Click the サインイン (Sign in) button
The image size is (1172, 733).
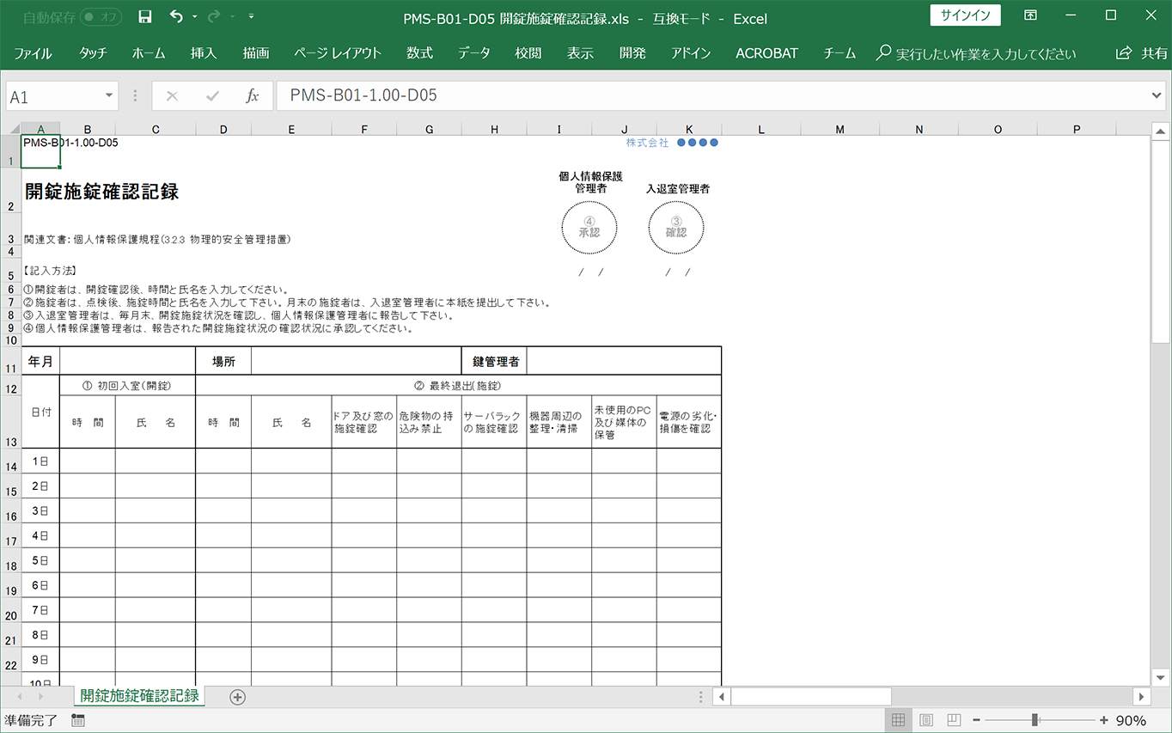[x=965, y=15]
